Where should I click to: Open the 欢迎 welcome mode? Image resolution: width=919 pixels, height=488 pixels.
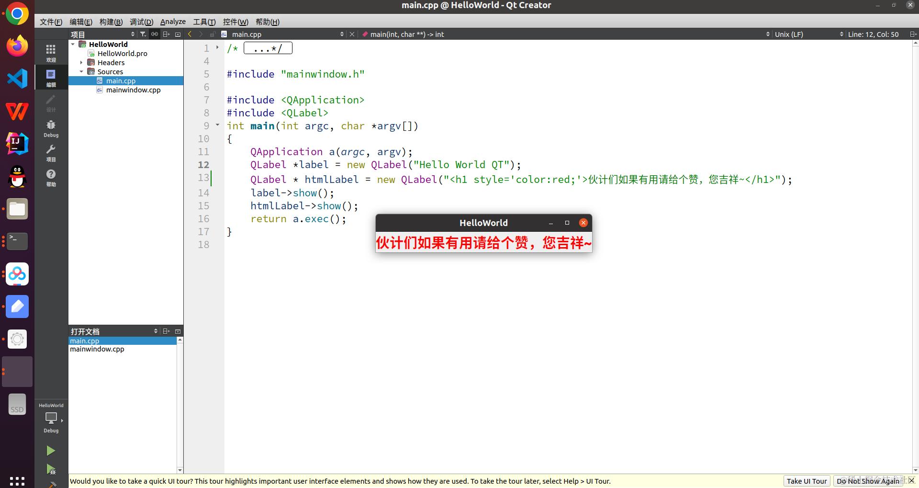[x=51, y=53]
